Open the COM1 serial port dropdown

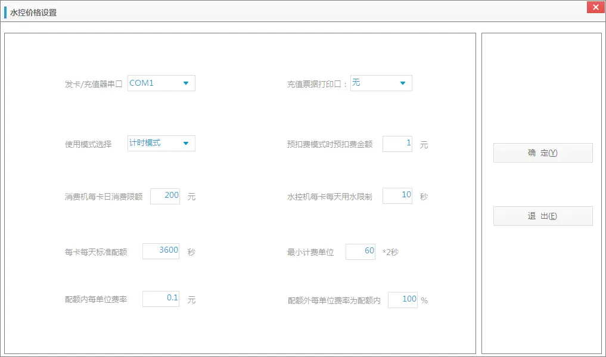[161, 83]
